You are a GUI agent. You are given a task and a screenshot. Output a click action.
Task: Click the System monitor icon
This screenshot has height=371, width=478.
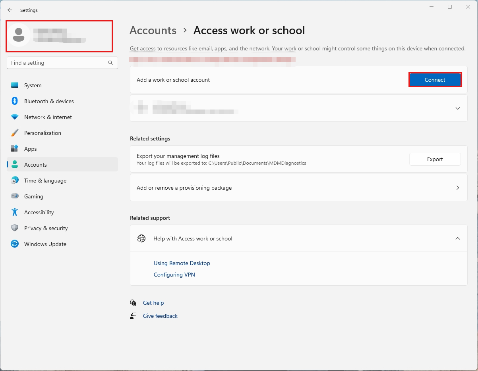point(15,85)
